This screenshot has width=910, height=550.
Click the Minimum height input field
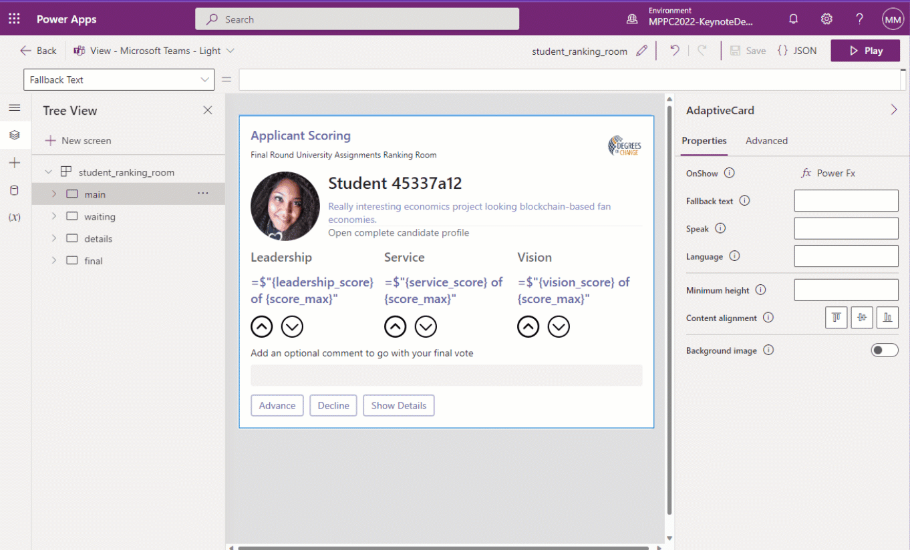tap(846, 290)
